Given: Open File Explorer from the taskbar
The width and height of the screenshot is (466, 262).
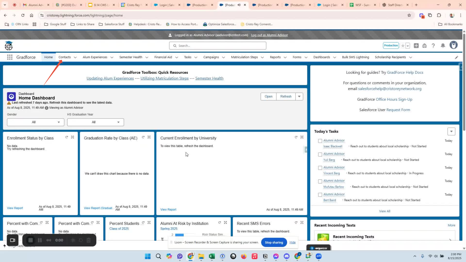Looking at the screenshot, I should coord(201,256).
